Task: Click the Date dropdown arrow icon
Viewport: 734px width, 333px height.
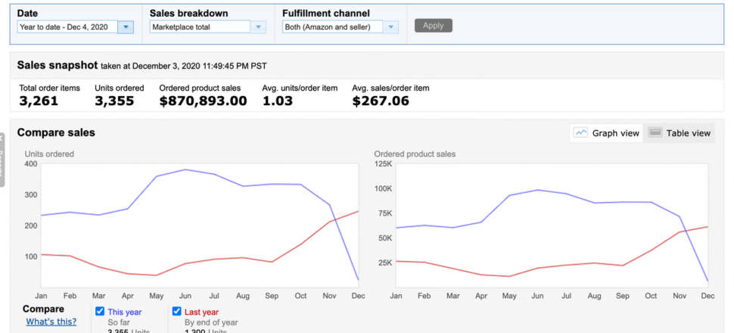Action: point(126,26)
